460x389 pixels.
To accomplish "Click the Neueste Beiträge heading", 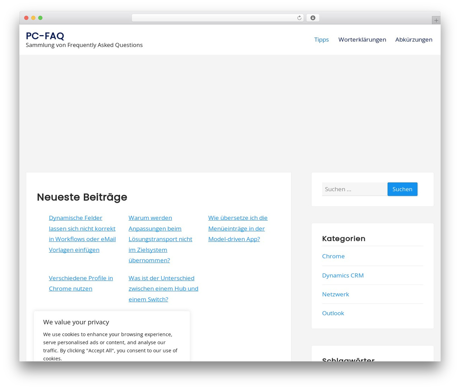I will pos(82,197).
